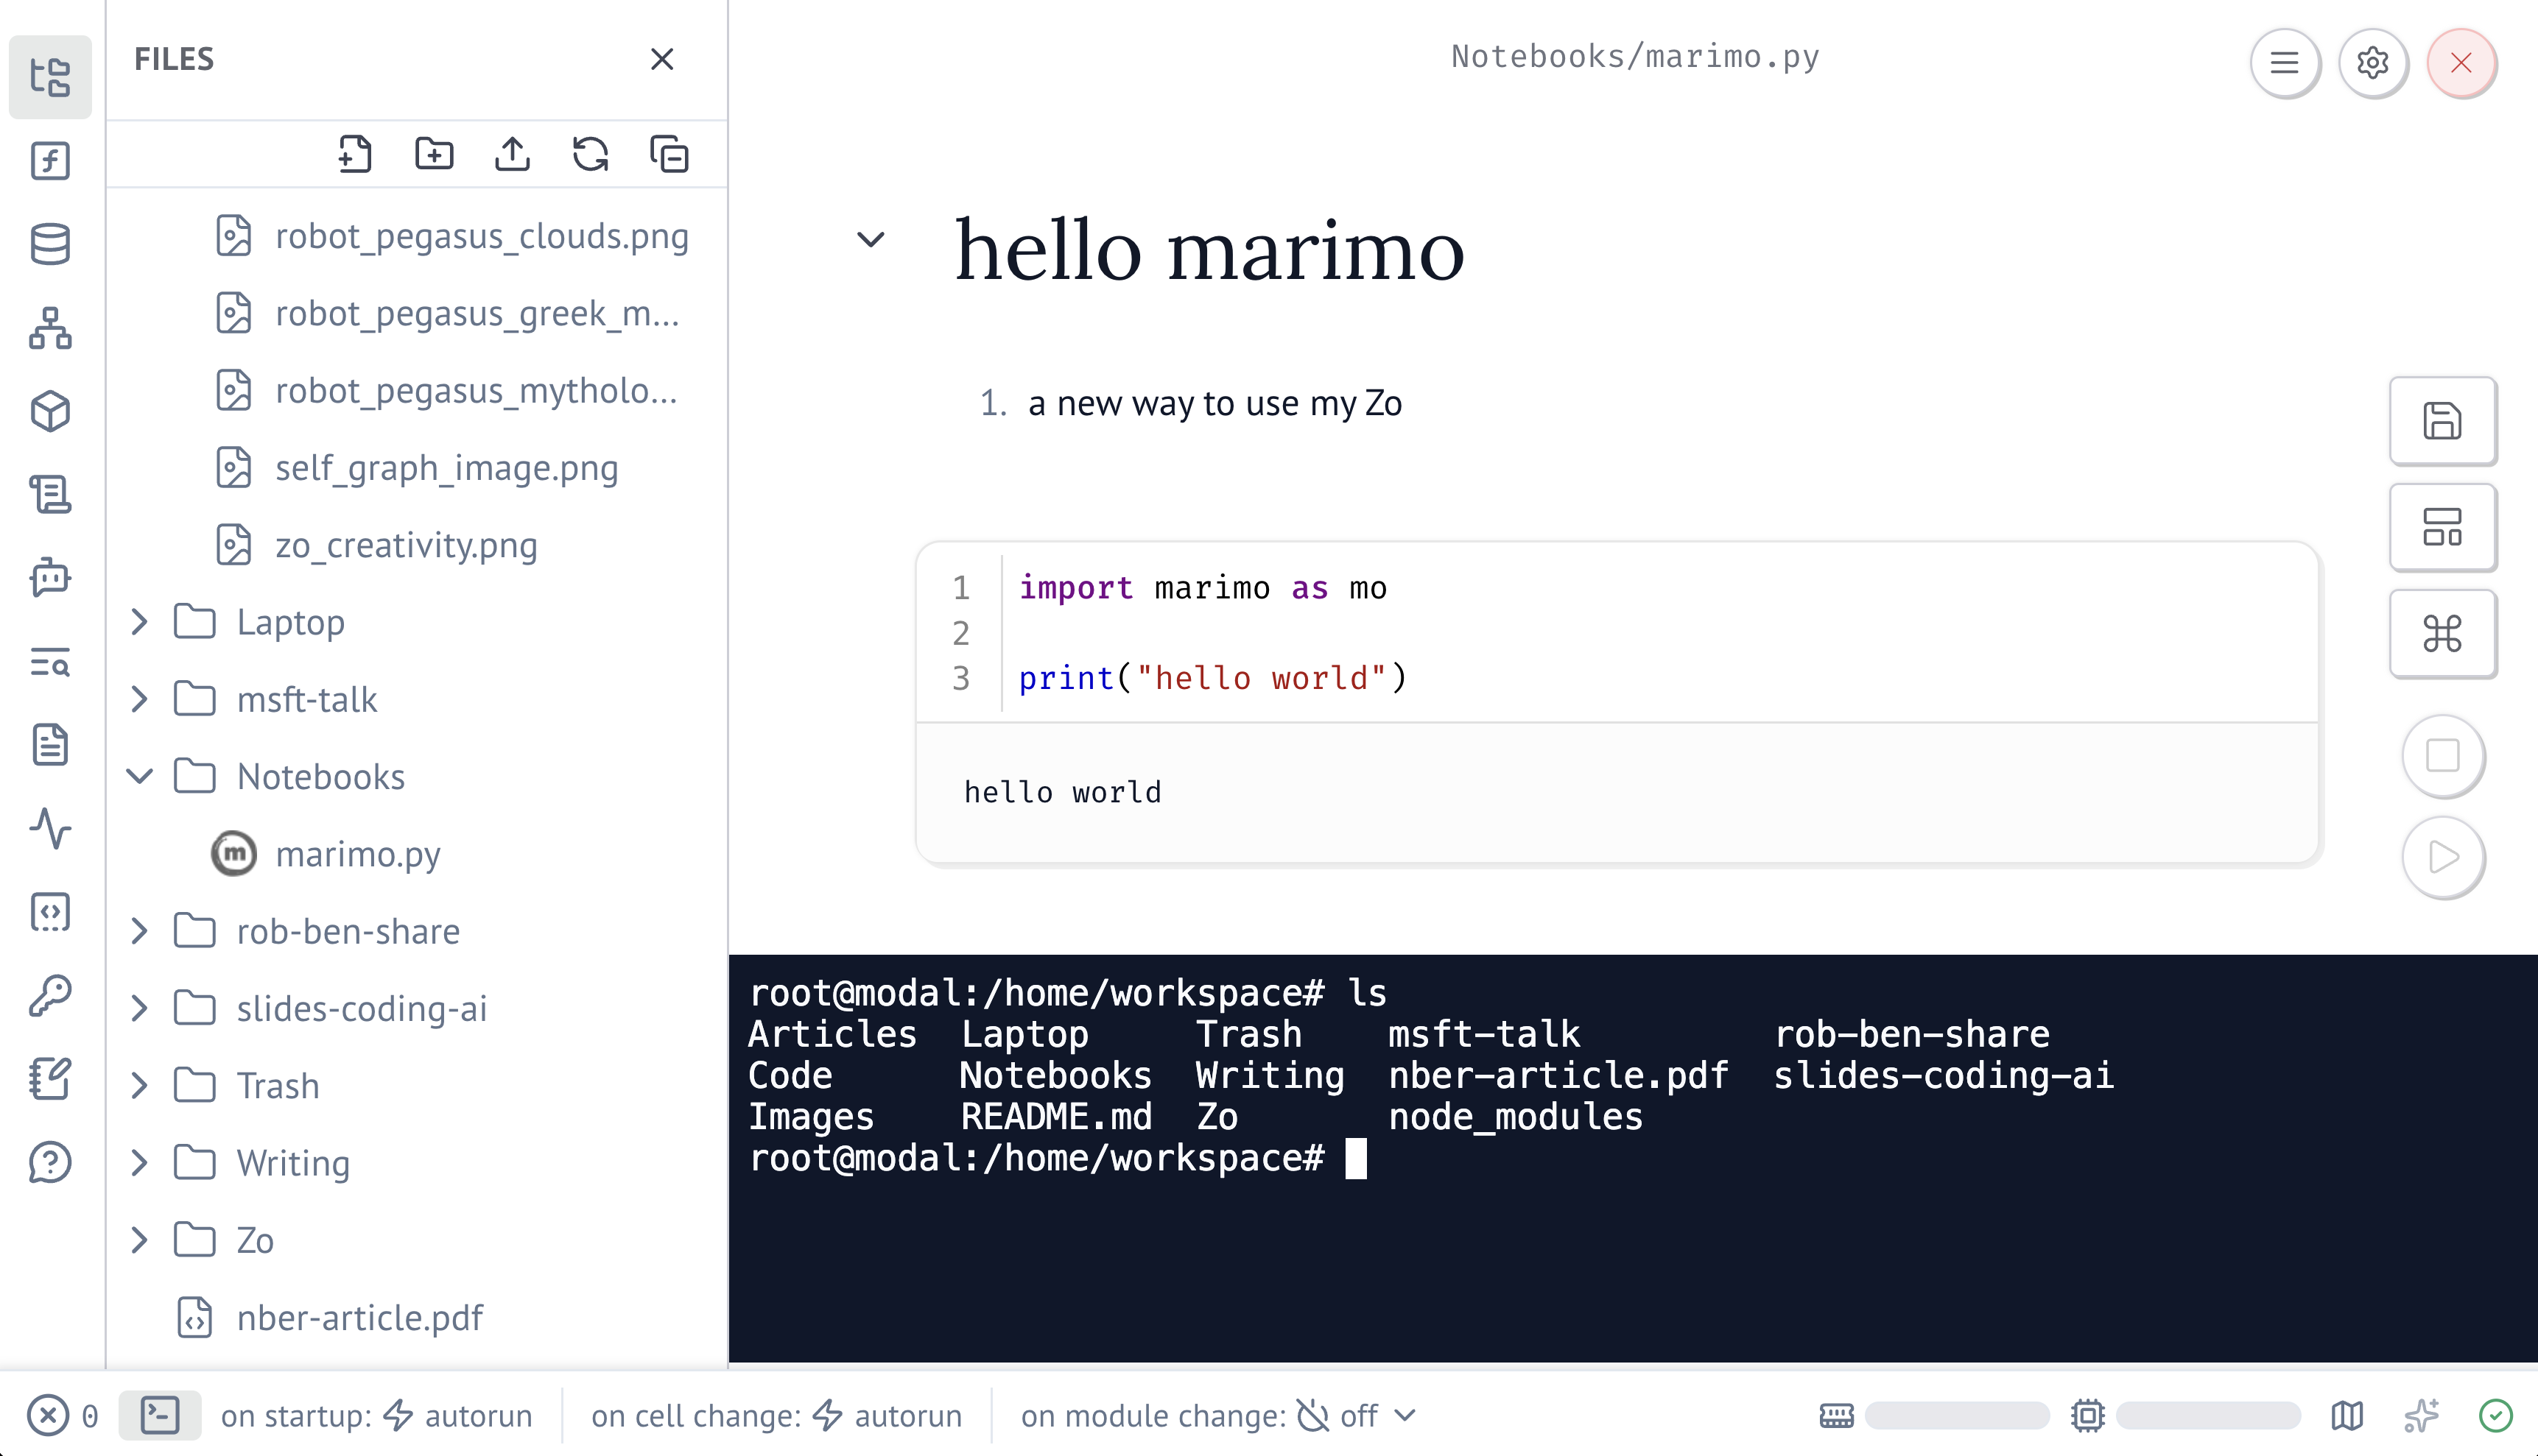The height and width of the screenshot is (1456, 2538).
Task: Click the stop execution button
Action: [x=2443, y=756]
